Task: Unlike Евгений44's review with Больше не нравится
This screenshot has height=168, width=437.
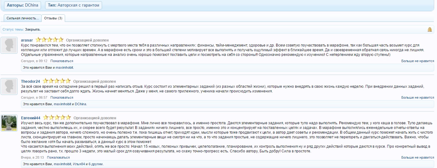Action: point(418,157)
